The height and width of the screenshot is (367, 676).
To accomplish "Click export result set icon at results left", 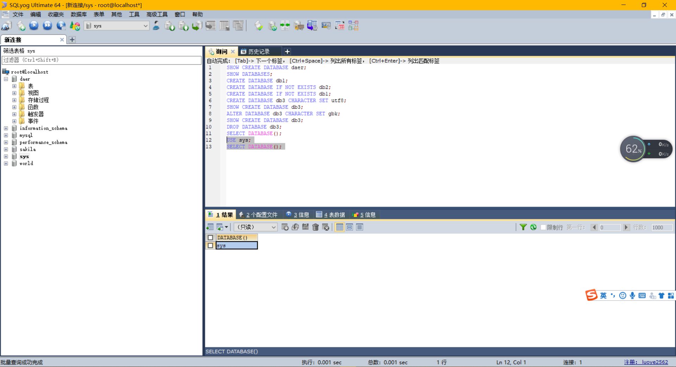I will (210, 227).
